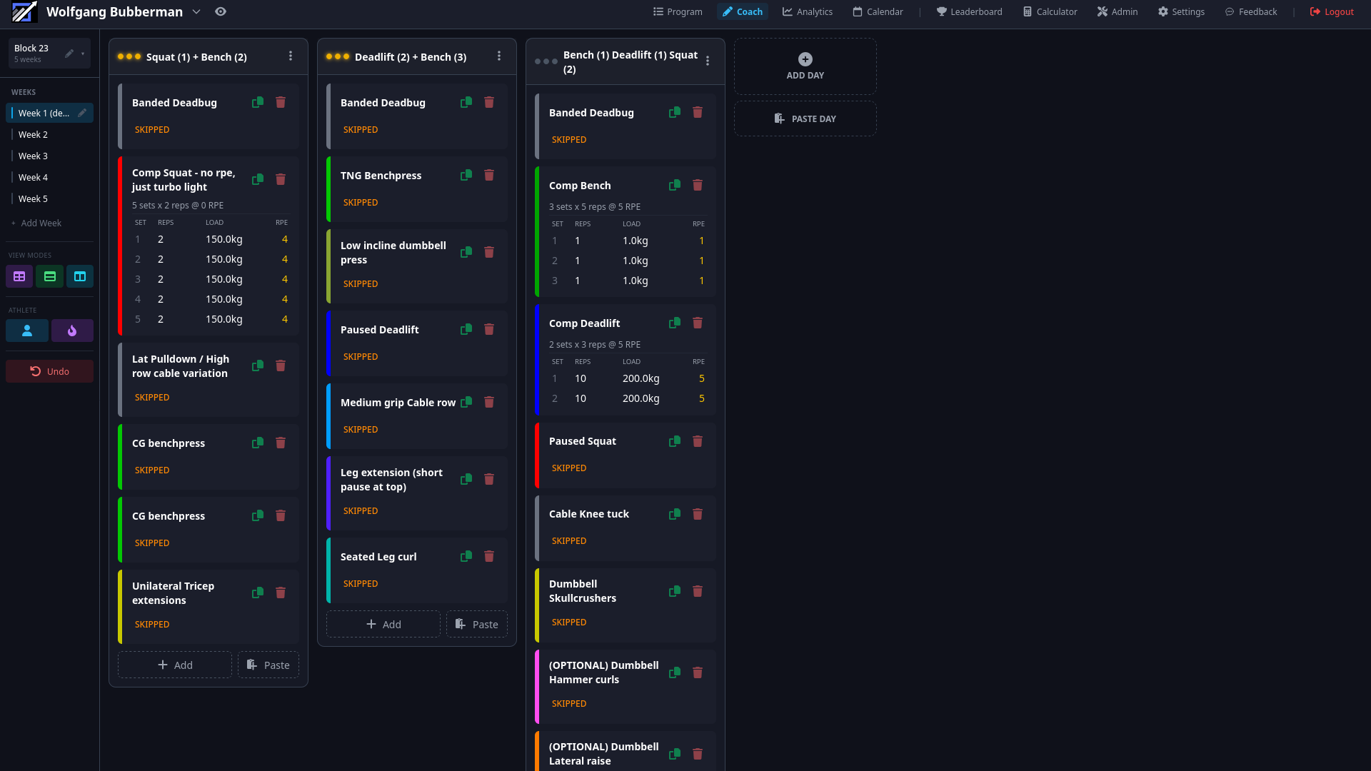Delete the Paused Deadlift exercise
Viewport: 1371px width, 771px height.
click(489, 329)
